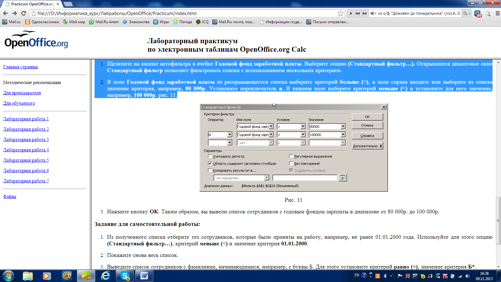501x282 pixels.
Task: Open the Для обучаемого link
Action: [x=19, y=103]
